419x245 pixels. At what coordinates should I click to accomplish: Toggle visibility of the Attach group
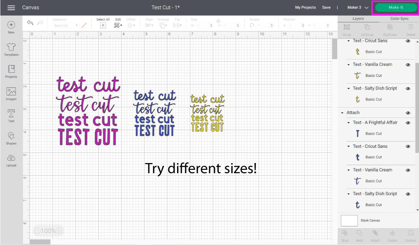point(408,113)
